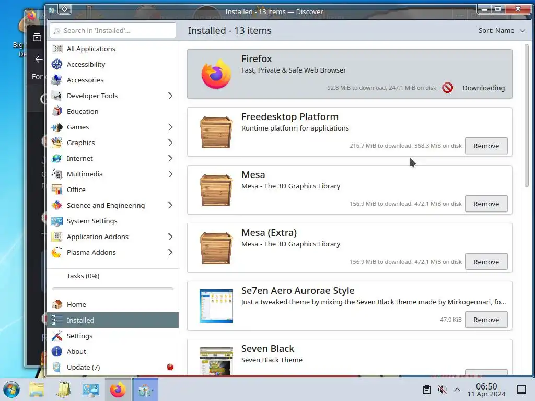Screen dimensions: 535x401
Task: Open the All Applications category
Action: pos(113,49)
